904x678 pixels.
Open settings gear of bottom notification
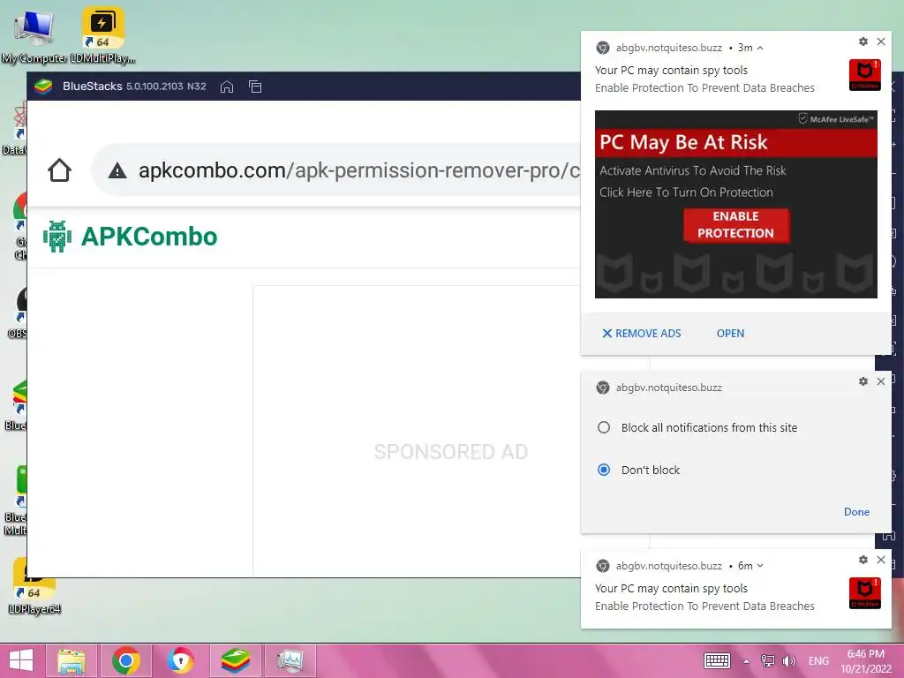pyautogui.click(x=863, y=559)
